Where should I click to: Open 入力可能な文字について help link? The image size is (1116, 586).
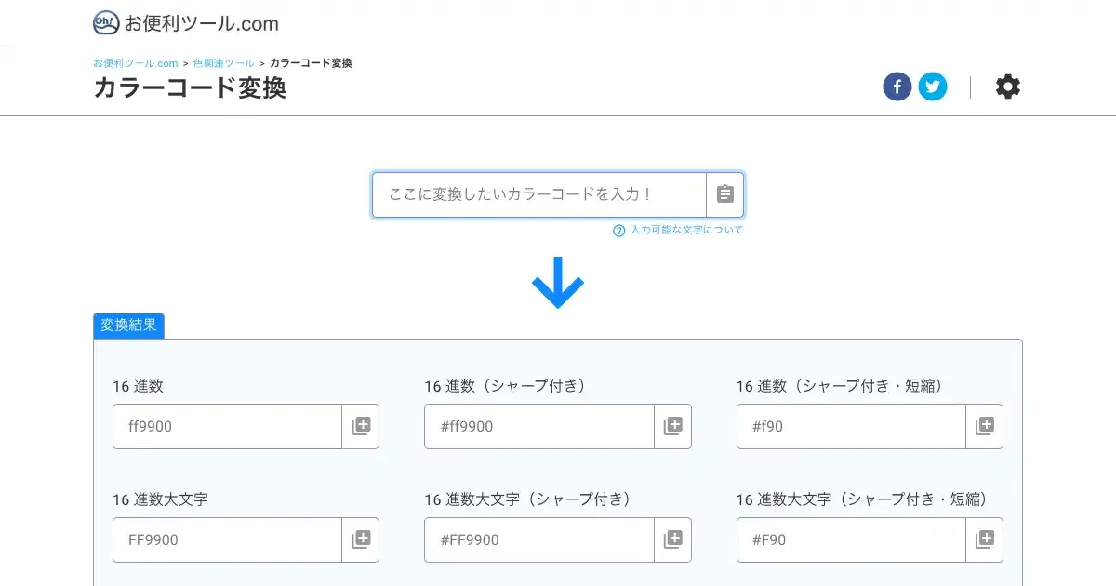[x=686, y=231]
